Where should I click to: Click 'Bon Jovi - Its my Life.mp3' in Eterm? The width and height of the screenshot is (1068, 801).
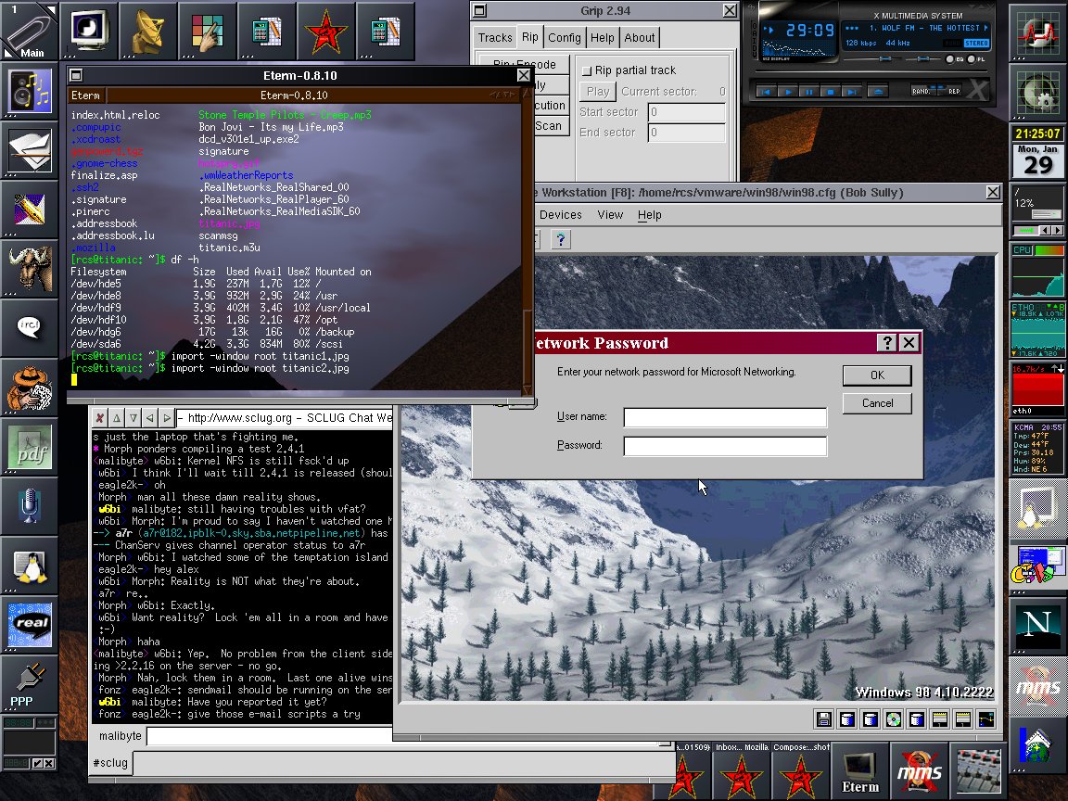coord(271,127)
